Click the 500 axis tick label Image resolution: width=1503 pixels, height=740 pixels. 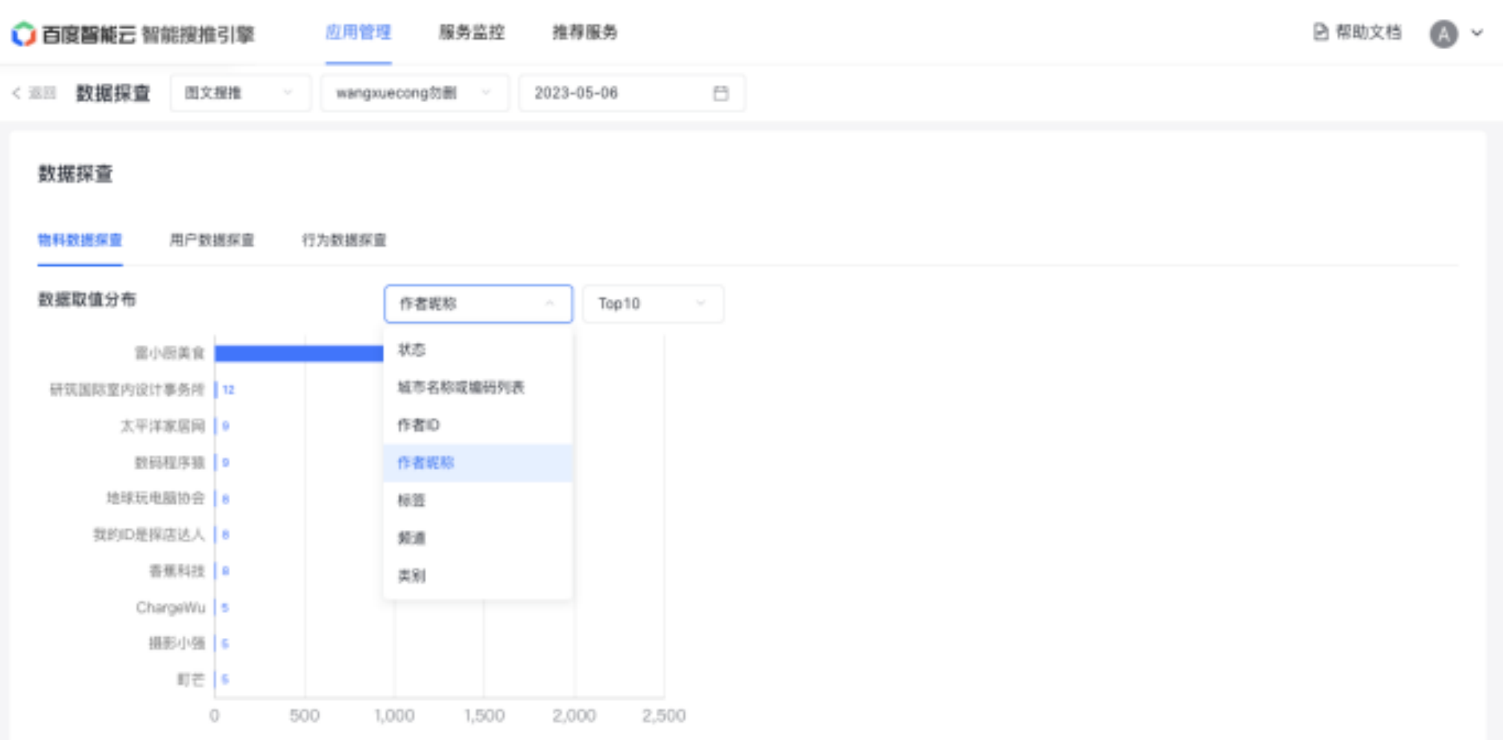304,715
